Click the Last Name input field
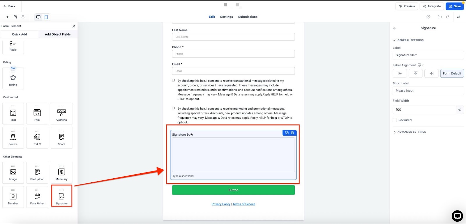Viewport: 466px width, 224px height. point(233,37)
